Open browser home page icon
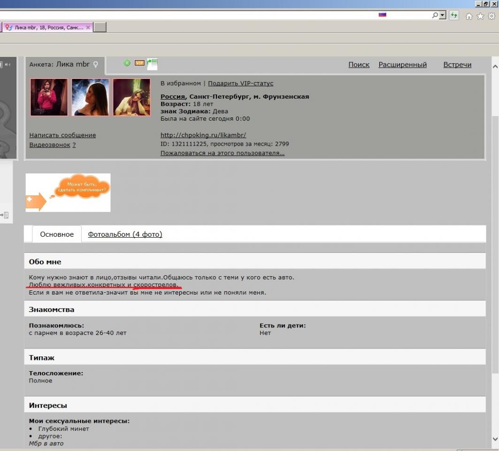The width and height of the screenshot is (499, 451). point(468,16)
